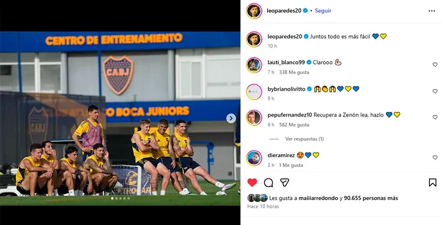Select the carousel pagination dots
This screenshot has height=225, width=442.
click(x=120, y=198)
